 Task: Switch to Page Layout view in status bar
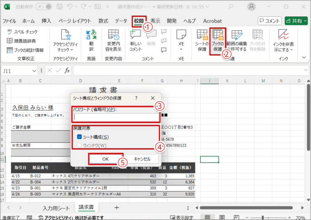222,217
